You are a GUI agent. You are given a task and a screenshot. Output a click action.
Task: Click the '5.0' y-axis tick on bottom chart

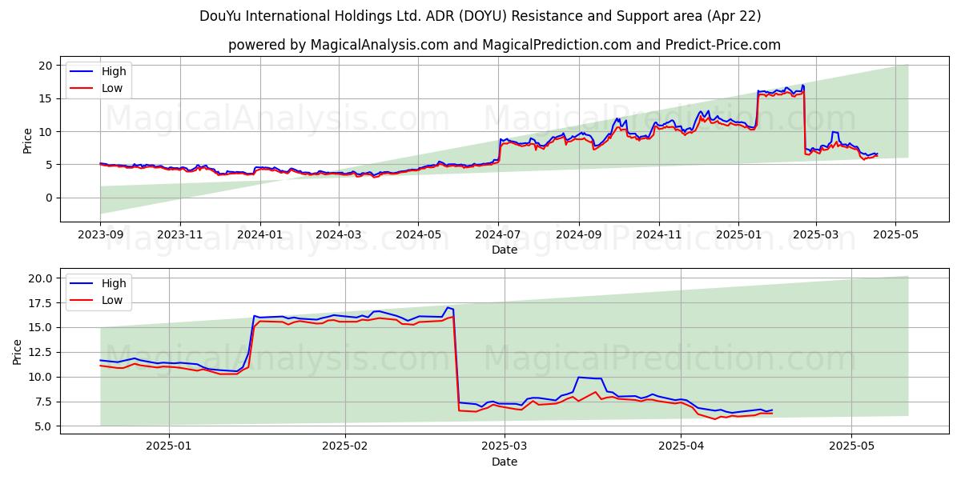pos(44,426)
